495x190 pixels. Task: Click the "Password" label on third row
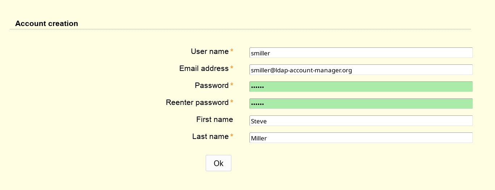[211, 85]
